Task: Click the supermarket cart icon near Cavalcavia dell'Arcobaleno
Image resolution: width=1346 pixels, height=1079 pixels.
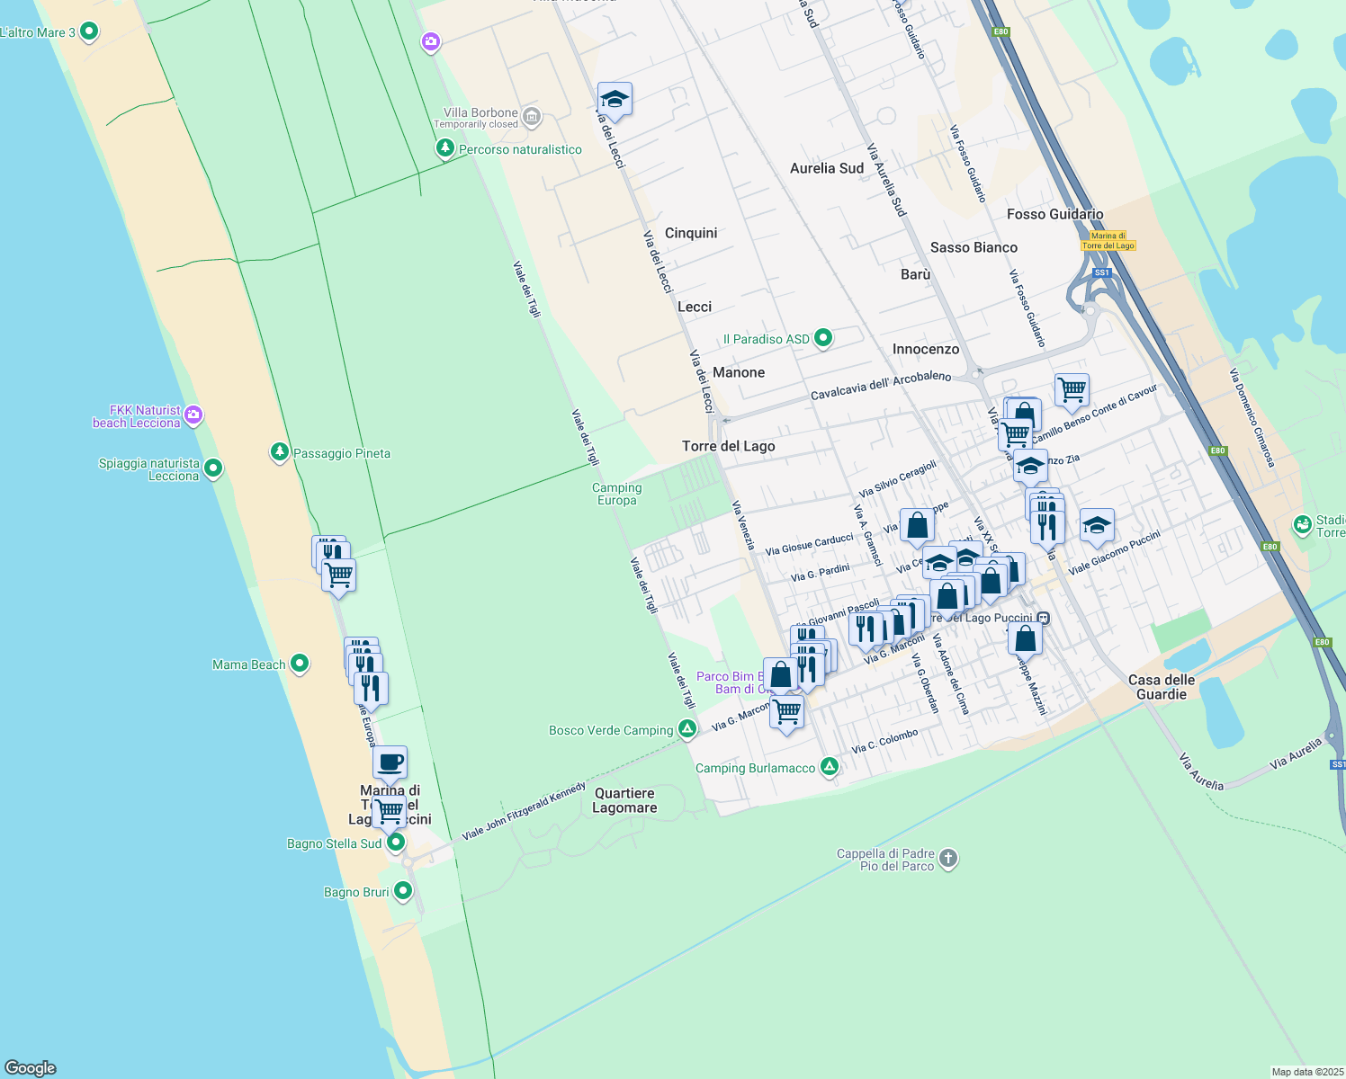Action: [1072, 390]
